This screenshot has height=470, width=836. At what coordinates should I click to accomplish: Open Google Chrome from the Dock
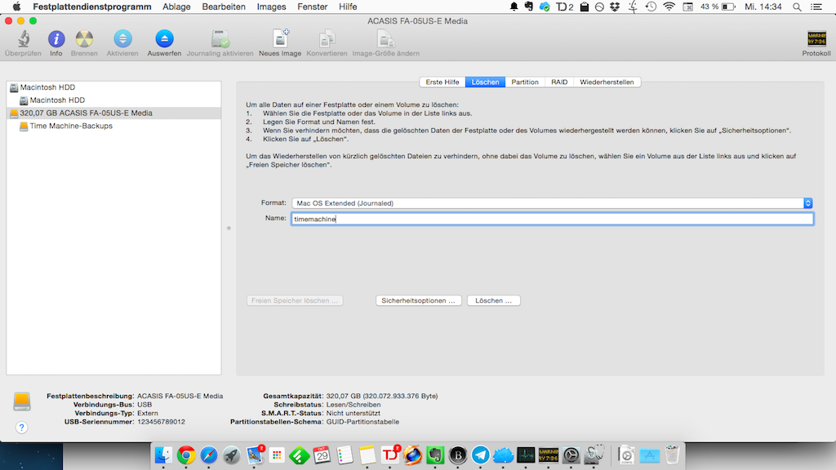[186, 455]
